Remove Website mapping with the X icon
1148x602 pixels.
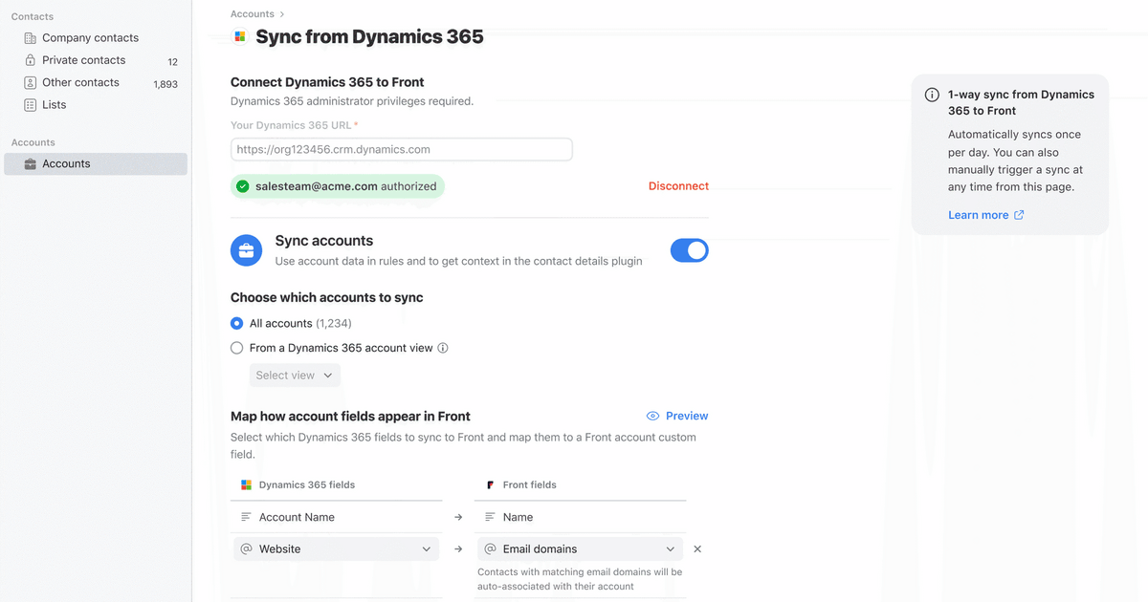(697, 549)
